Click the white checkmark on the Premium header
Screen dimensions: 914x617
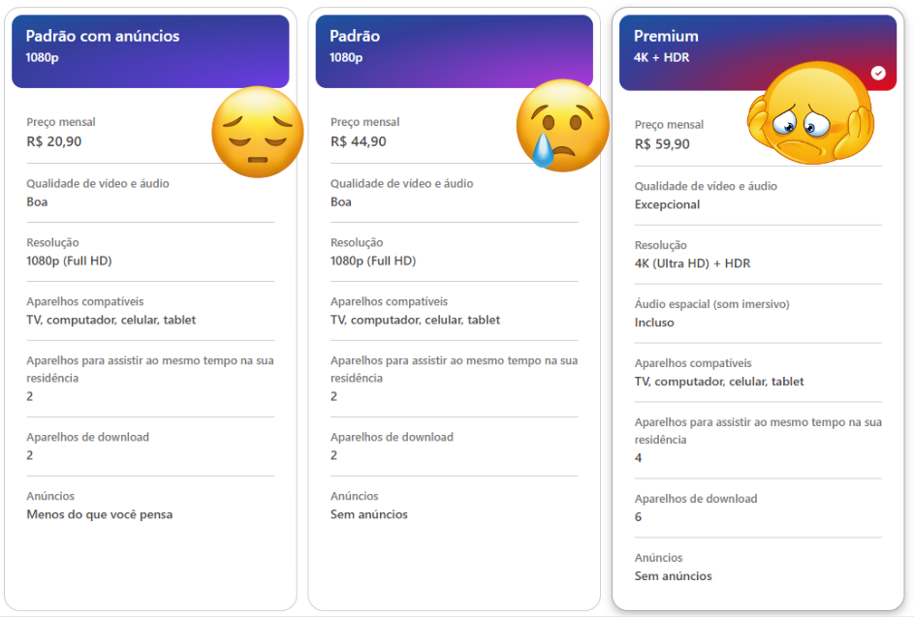tap(878, 73)
